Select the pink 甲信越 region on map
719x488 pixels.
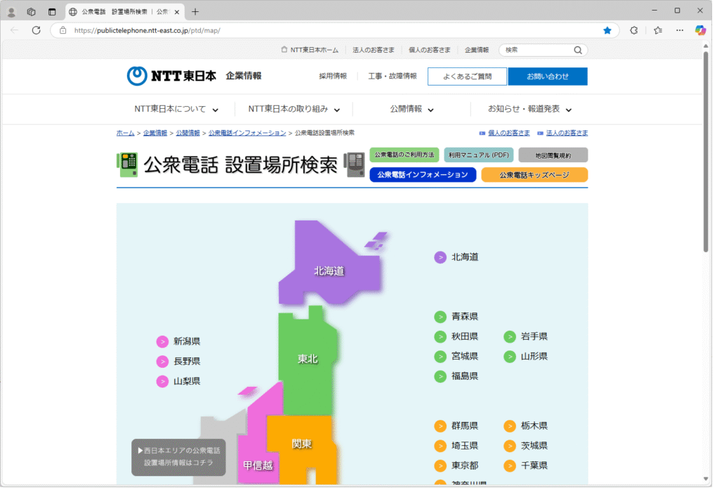[x=258, y=465]
